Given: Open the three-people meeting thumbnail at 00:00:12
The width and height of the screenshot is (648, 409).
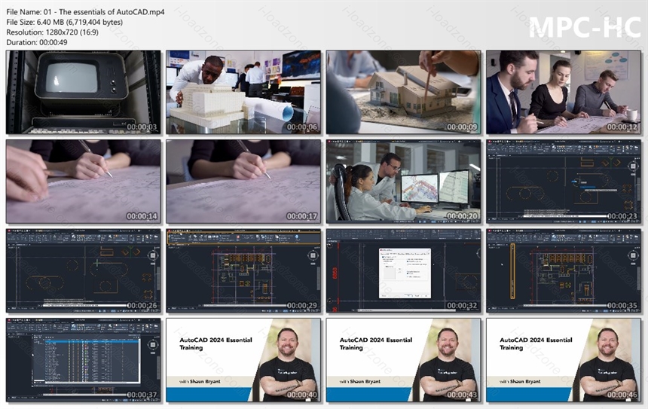Looking at the screenshot, I should (564, 92).
